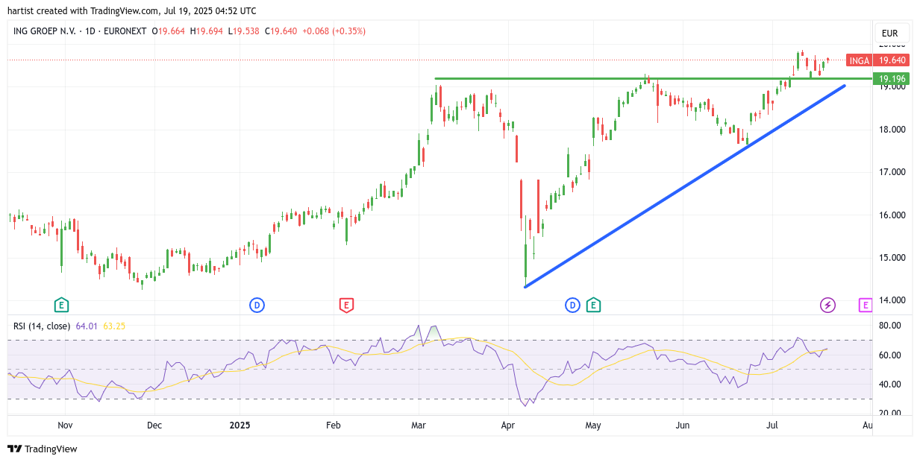The height and width of the screenshot is (462, 920).
Task: Click the open value O19.664
Action: click(x=169, y=31)
